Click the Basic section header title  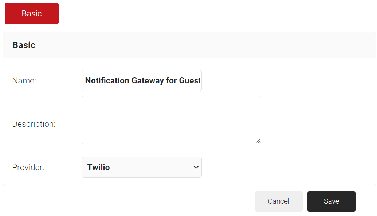point(24,45)
